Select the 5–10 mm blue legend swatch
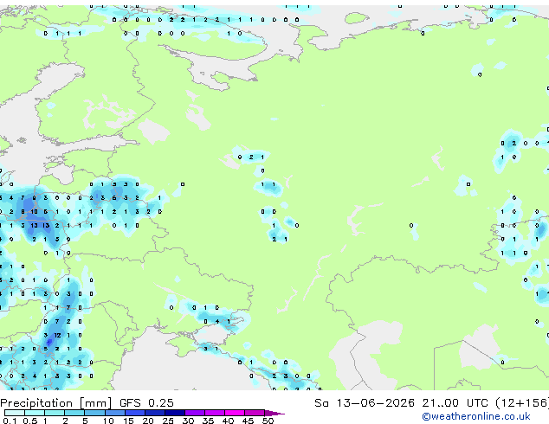549x424 pixels. [94, 413]
